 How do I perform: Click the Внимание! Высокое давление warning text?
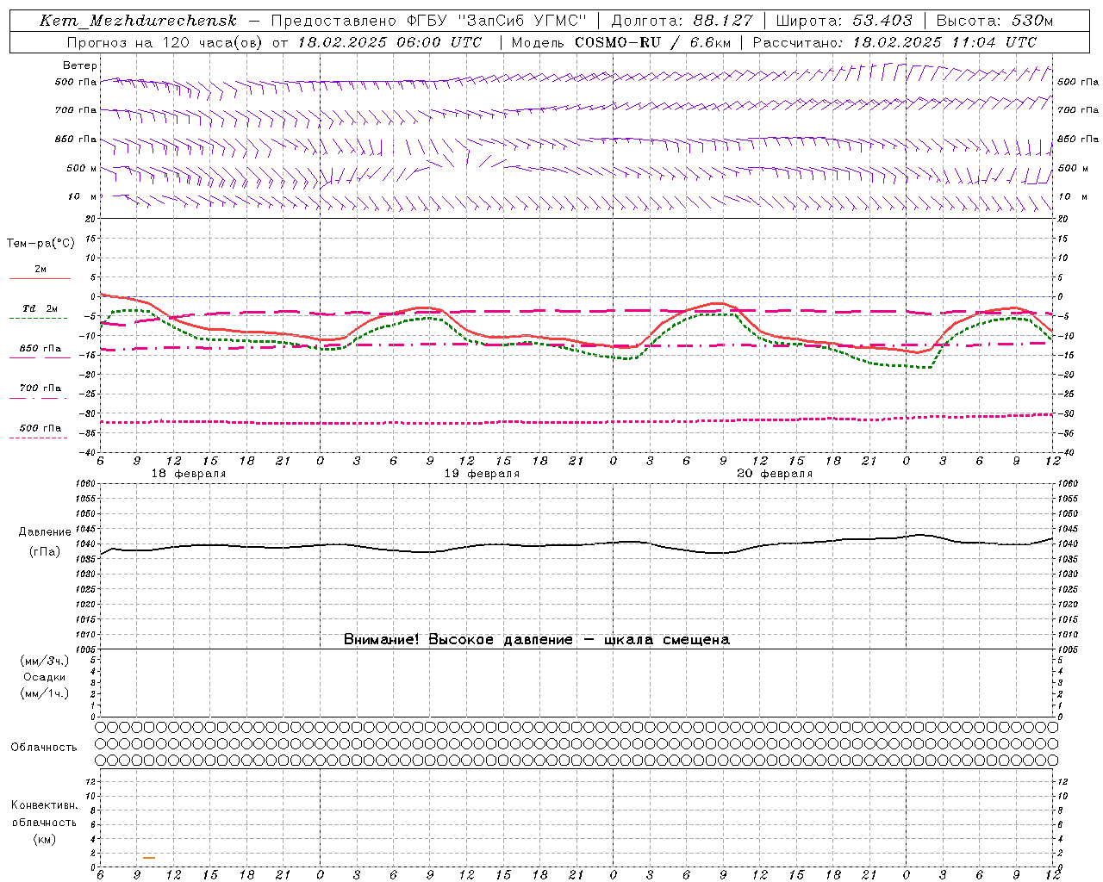pyautogui.click(x=537, y=639)
